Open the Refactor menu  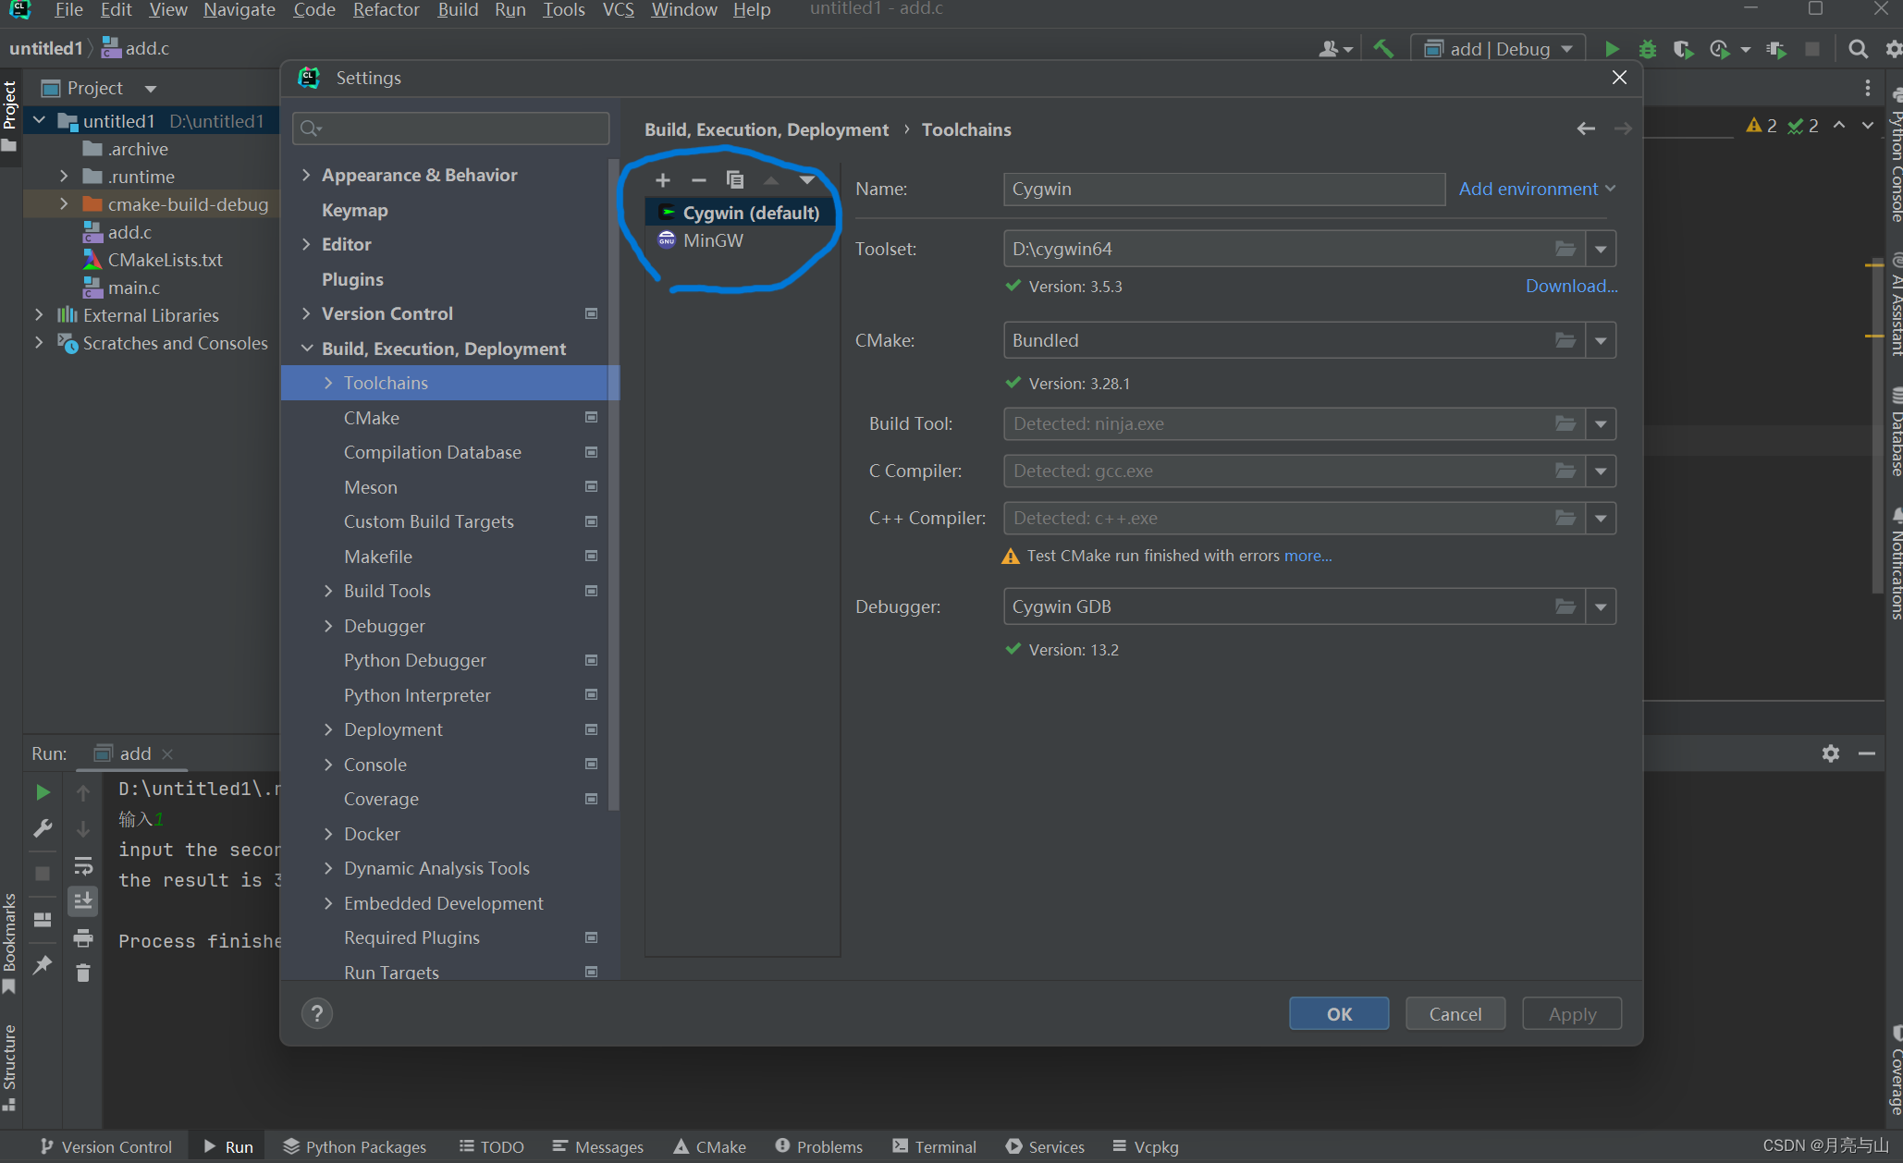coord(386,10)
